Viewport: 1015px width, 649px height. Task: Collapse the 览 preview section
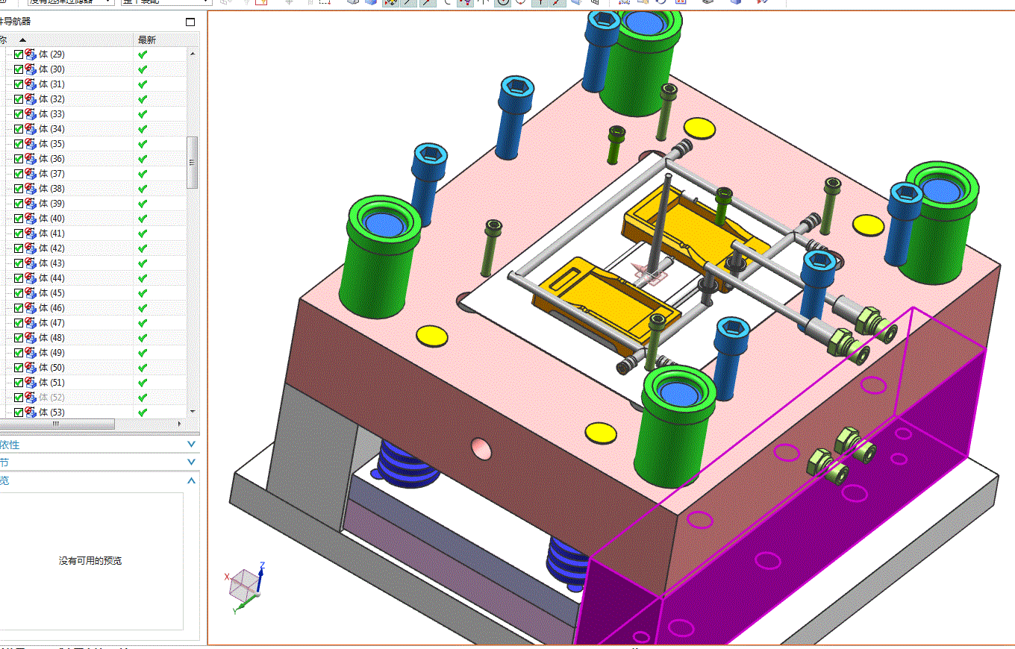pyautogui.click(x=191, y=480)
